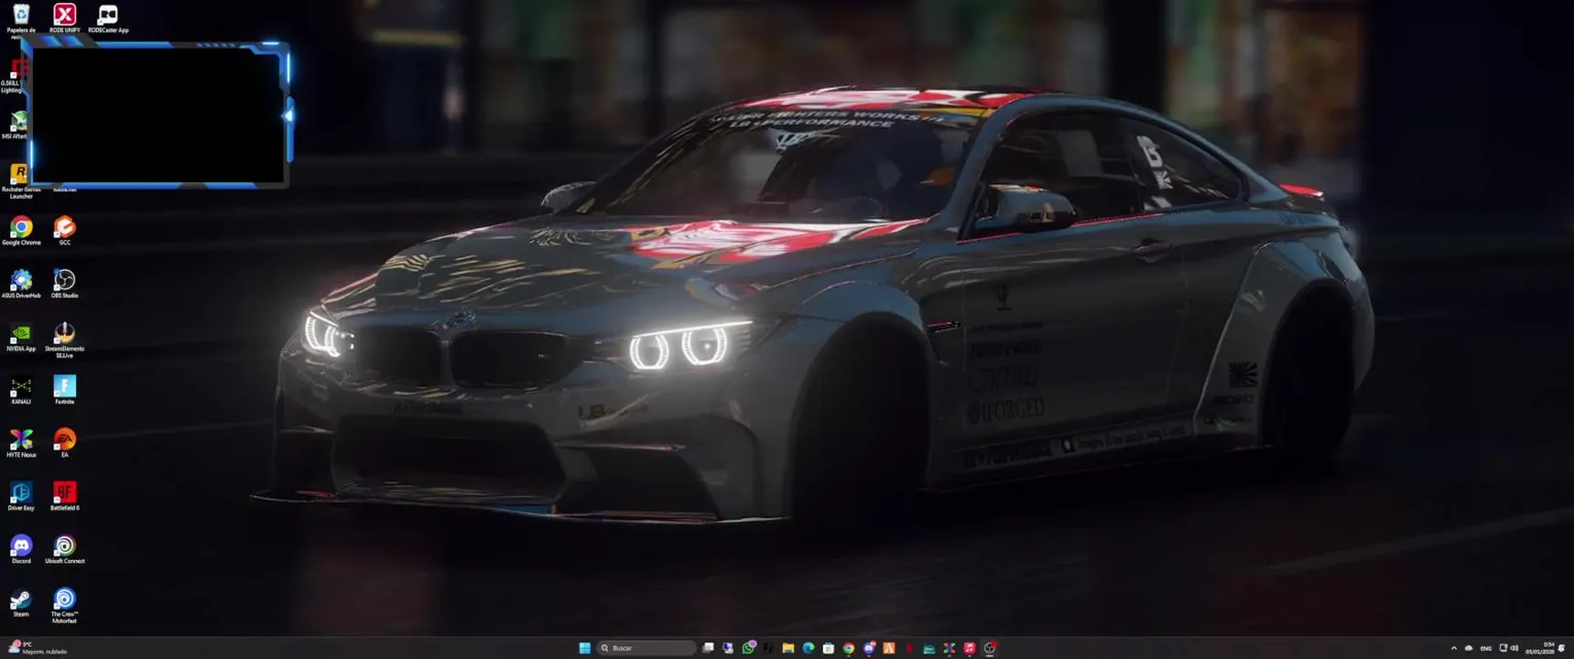
Task: Open the Recycle Bin (Papelera) desktop icon
Action: click(x=21, y=20)
